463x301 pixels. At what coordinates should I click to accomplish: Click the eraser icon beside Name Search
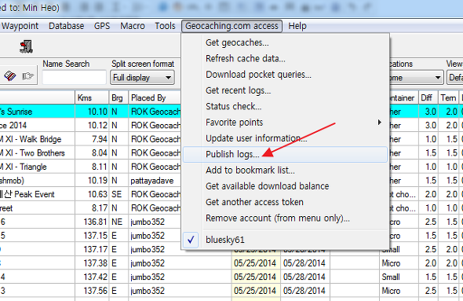[9, 76]
